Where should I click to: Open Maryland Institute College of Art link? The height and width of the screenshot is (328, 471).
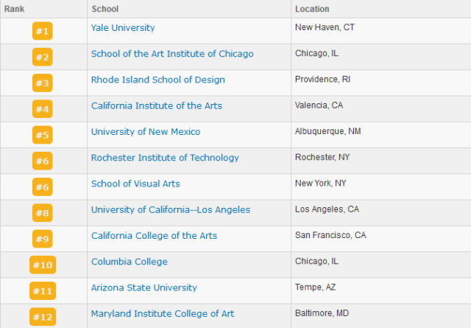(163, 313)
